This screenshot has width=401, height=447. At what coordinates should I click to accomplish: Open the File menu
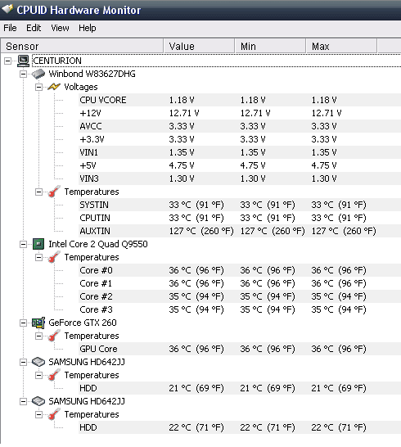[x=10, y=28]
